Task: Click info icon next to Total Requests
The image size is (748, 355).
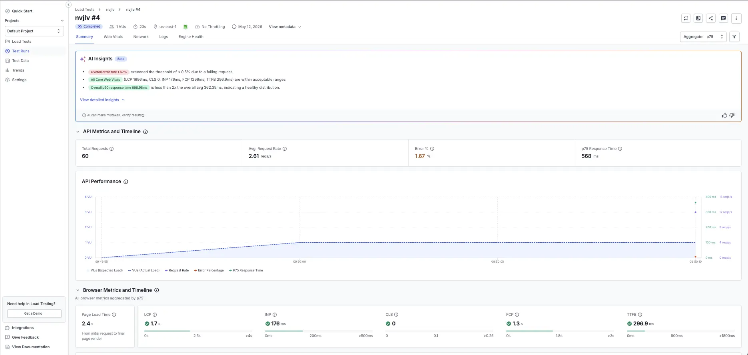Action: [112, 149]
